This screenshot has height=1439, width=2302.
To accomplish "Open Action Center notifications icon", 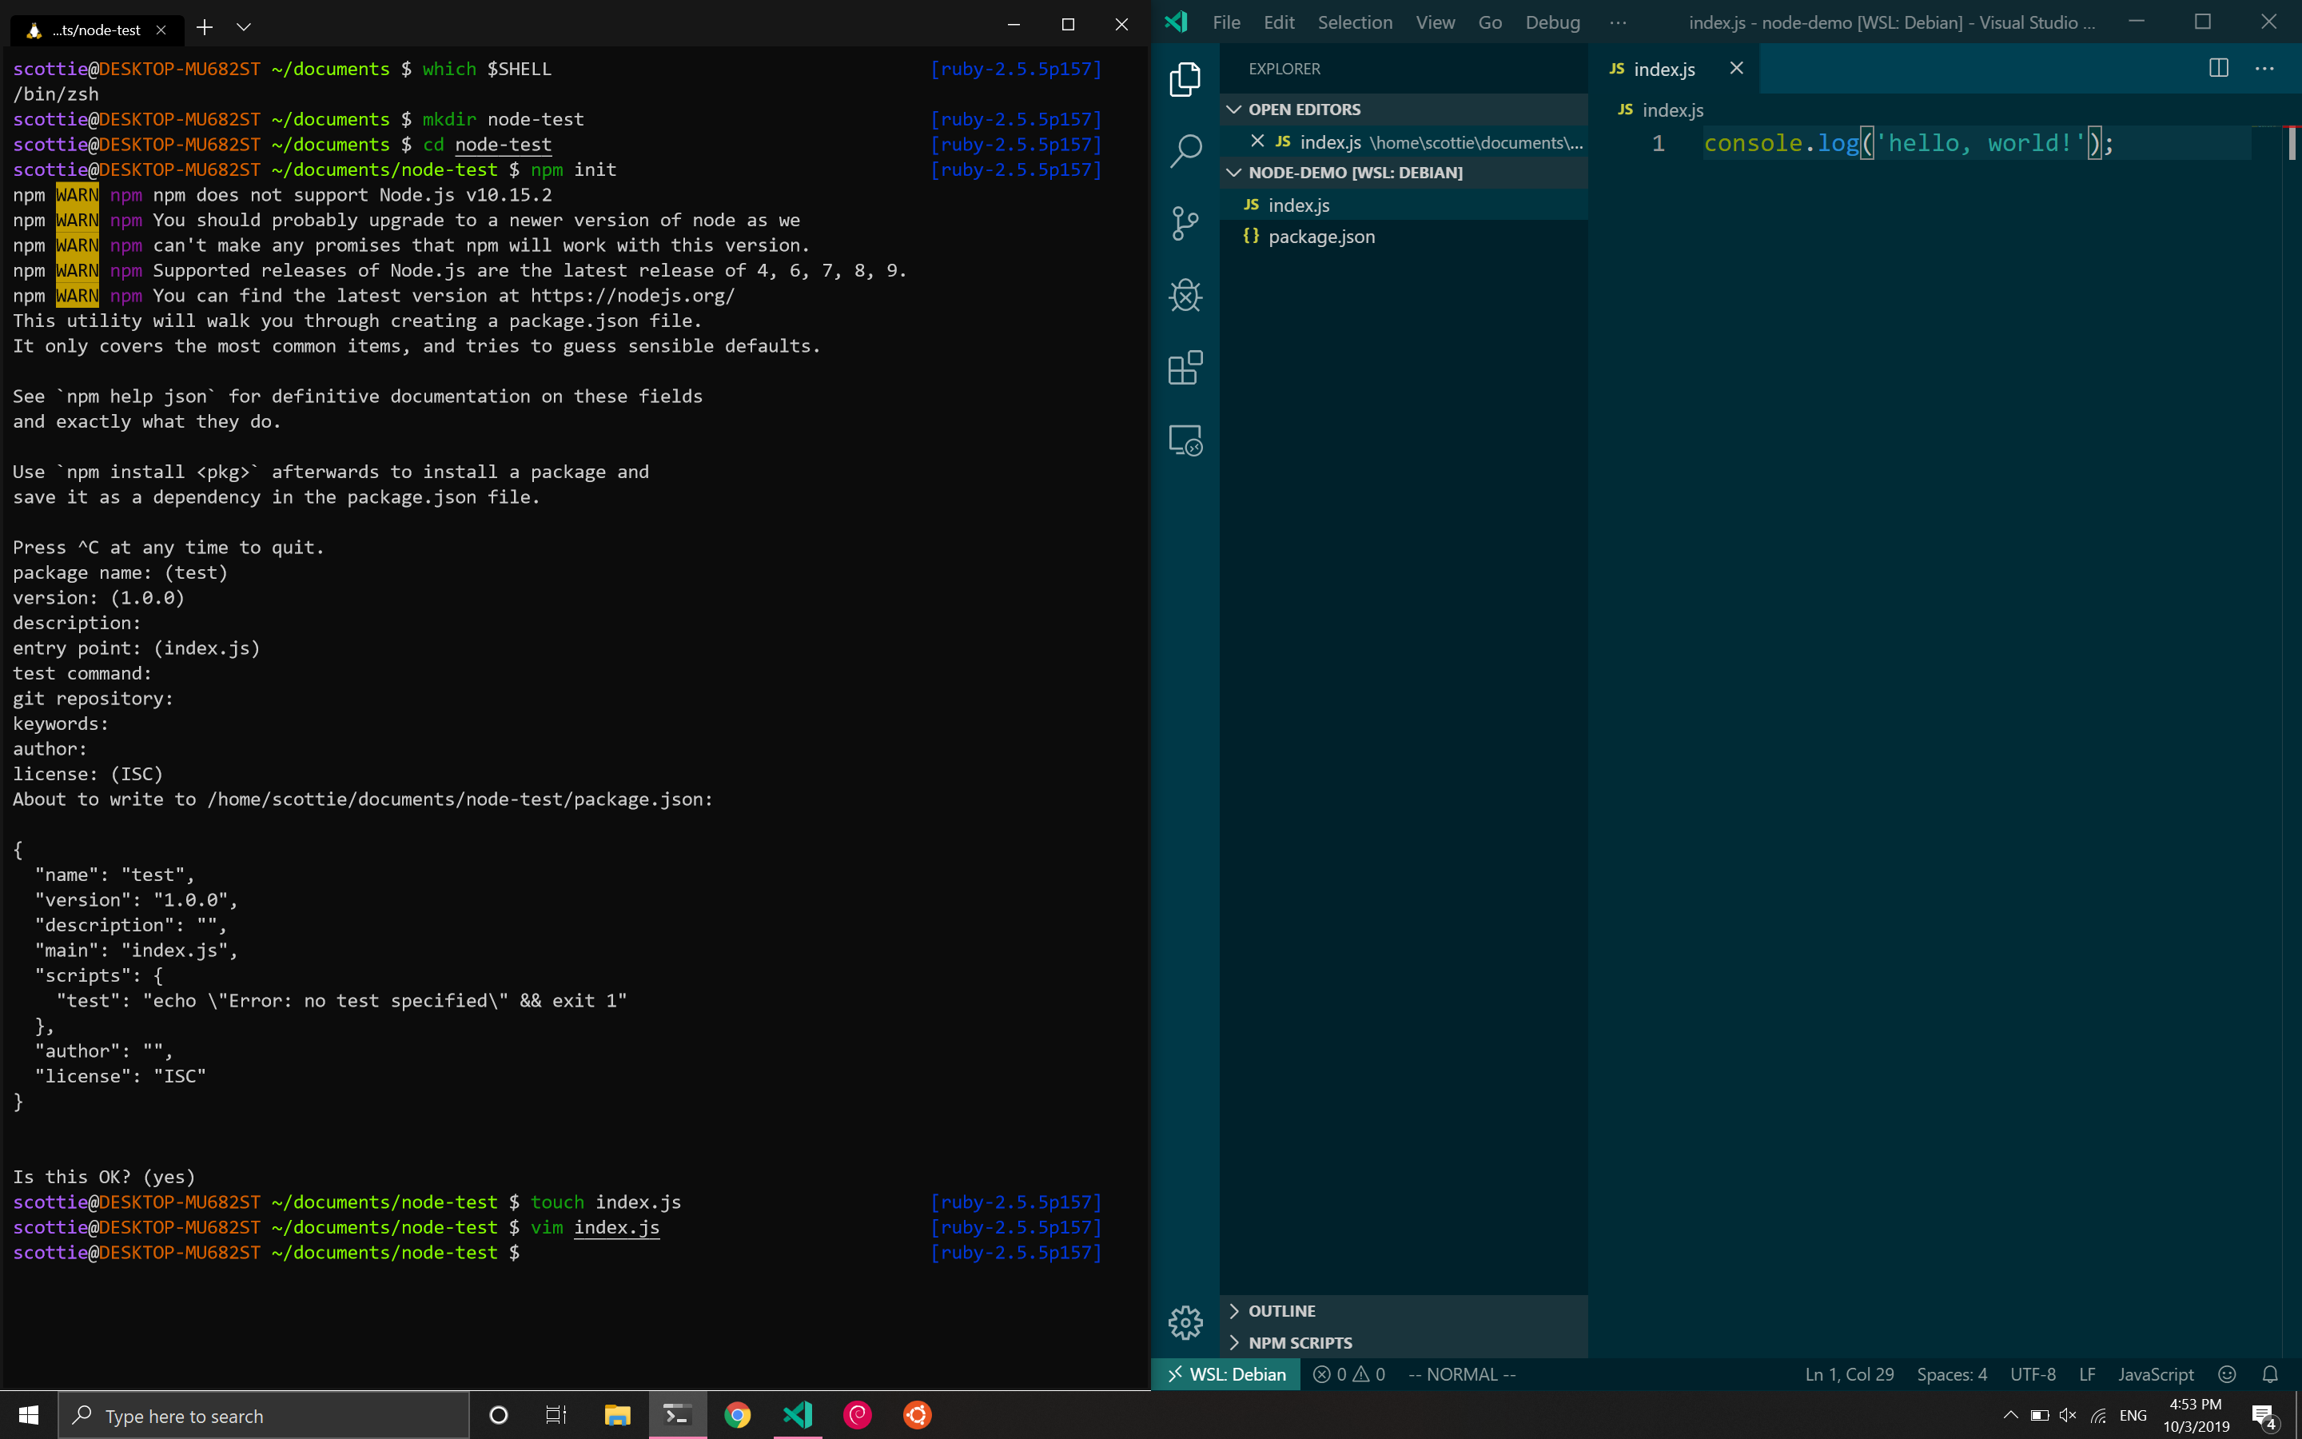I will pos(2264,1416).
